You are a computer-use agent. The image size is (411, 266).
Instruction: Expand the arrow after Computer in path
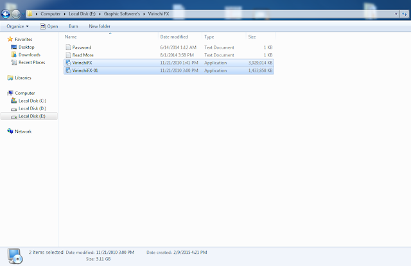[x=64, y=14]
